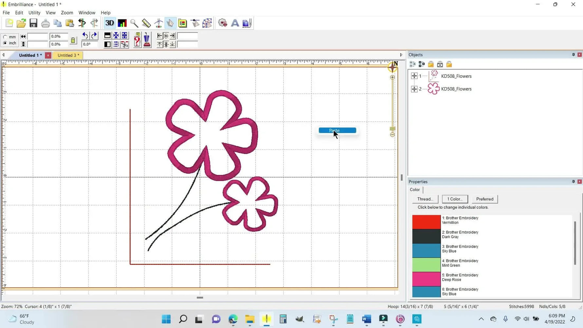
Task: Click the Preferred button
Action: pos(485,199)
